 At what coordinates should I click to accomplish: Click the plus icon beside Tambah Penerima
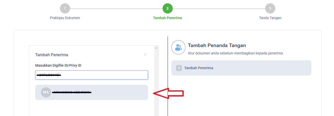pyautogui.click(x=179, y=68)
